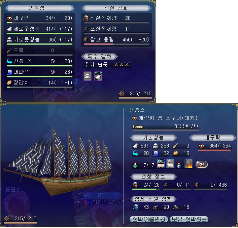Click the UP sail skill icon beside 7/7
Viewport: 238px width, 228px height.
[x=161, y=163]
